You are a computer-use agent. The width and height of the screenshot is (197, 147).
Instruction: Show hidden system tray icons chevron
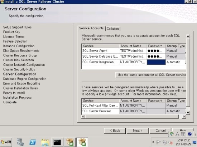153,142
